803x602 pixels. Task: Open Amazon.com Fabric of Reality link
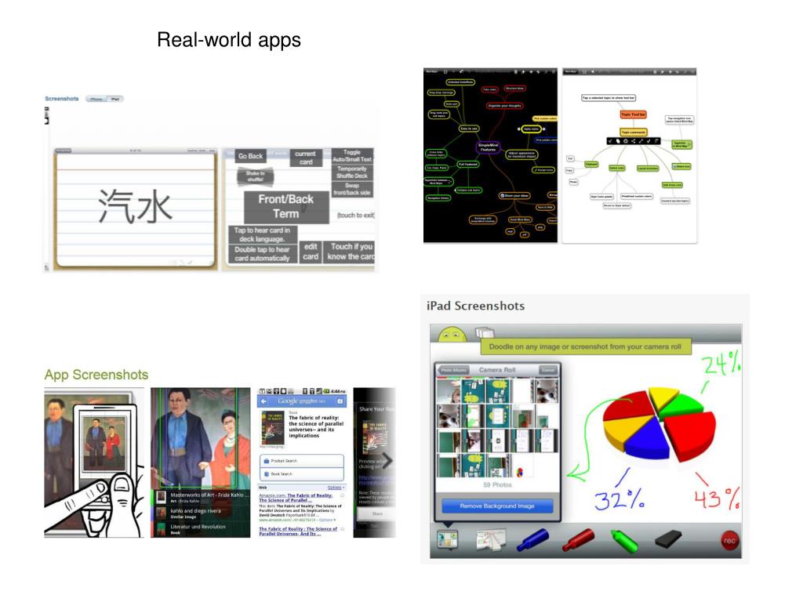click(x=296, y=498)
